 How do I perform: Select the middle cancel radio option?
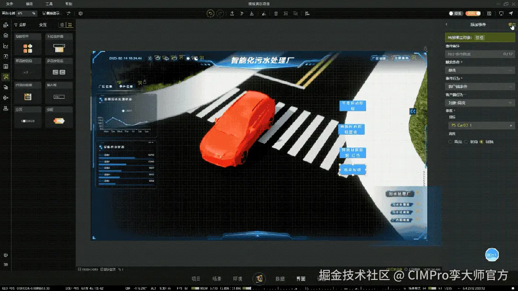click(466, 142)
